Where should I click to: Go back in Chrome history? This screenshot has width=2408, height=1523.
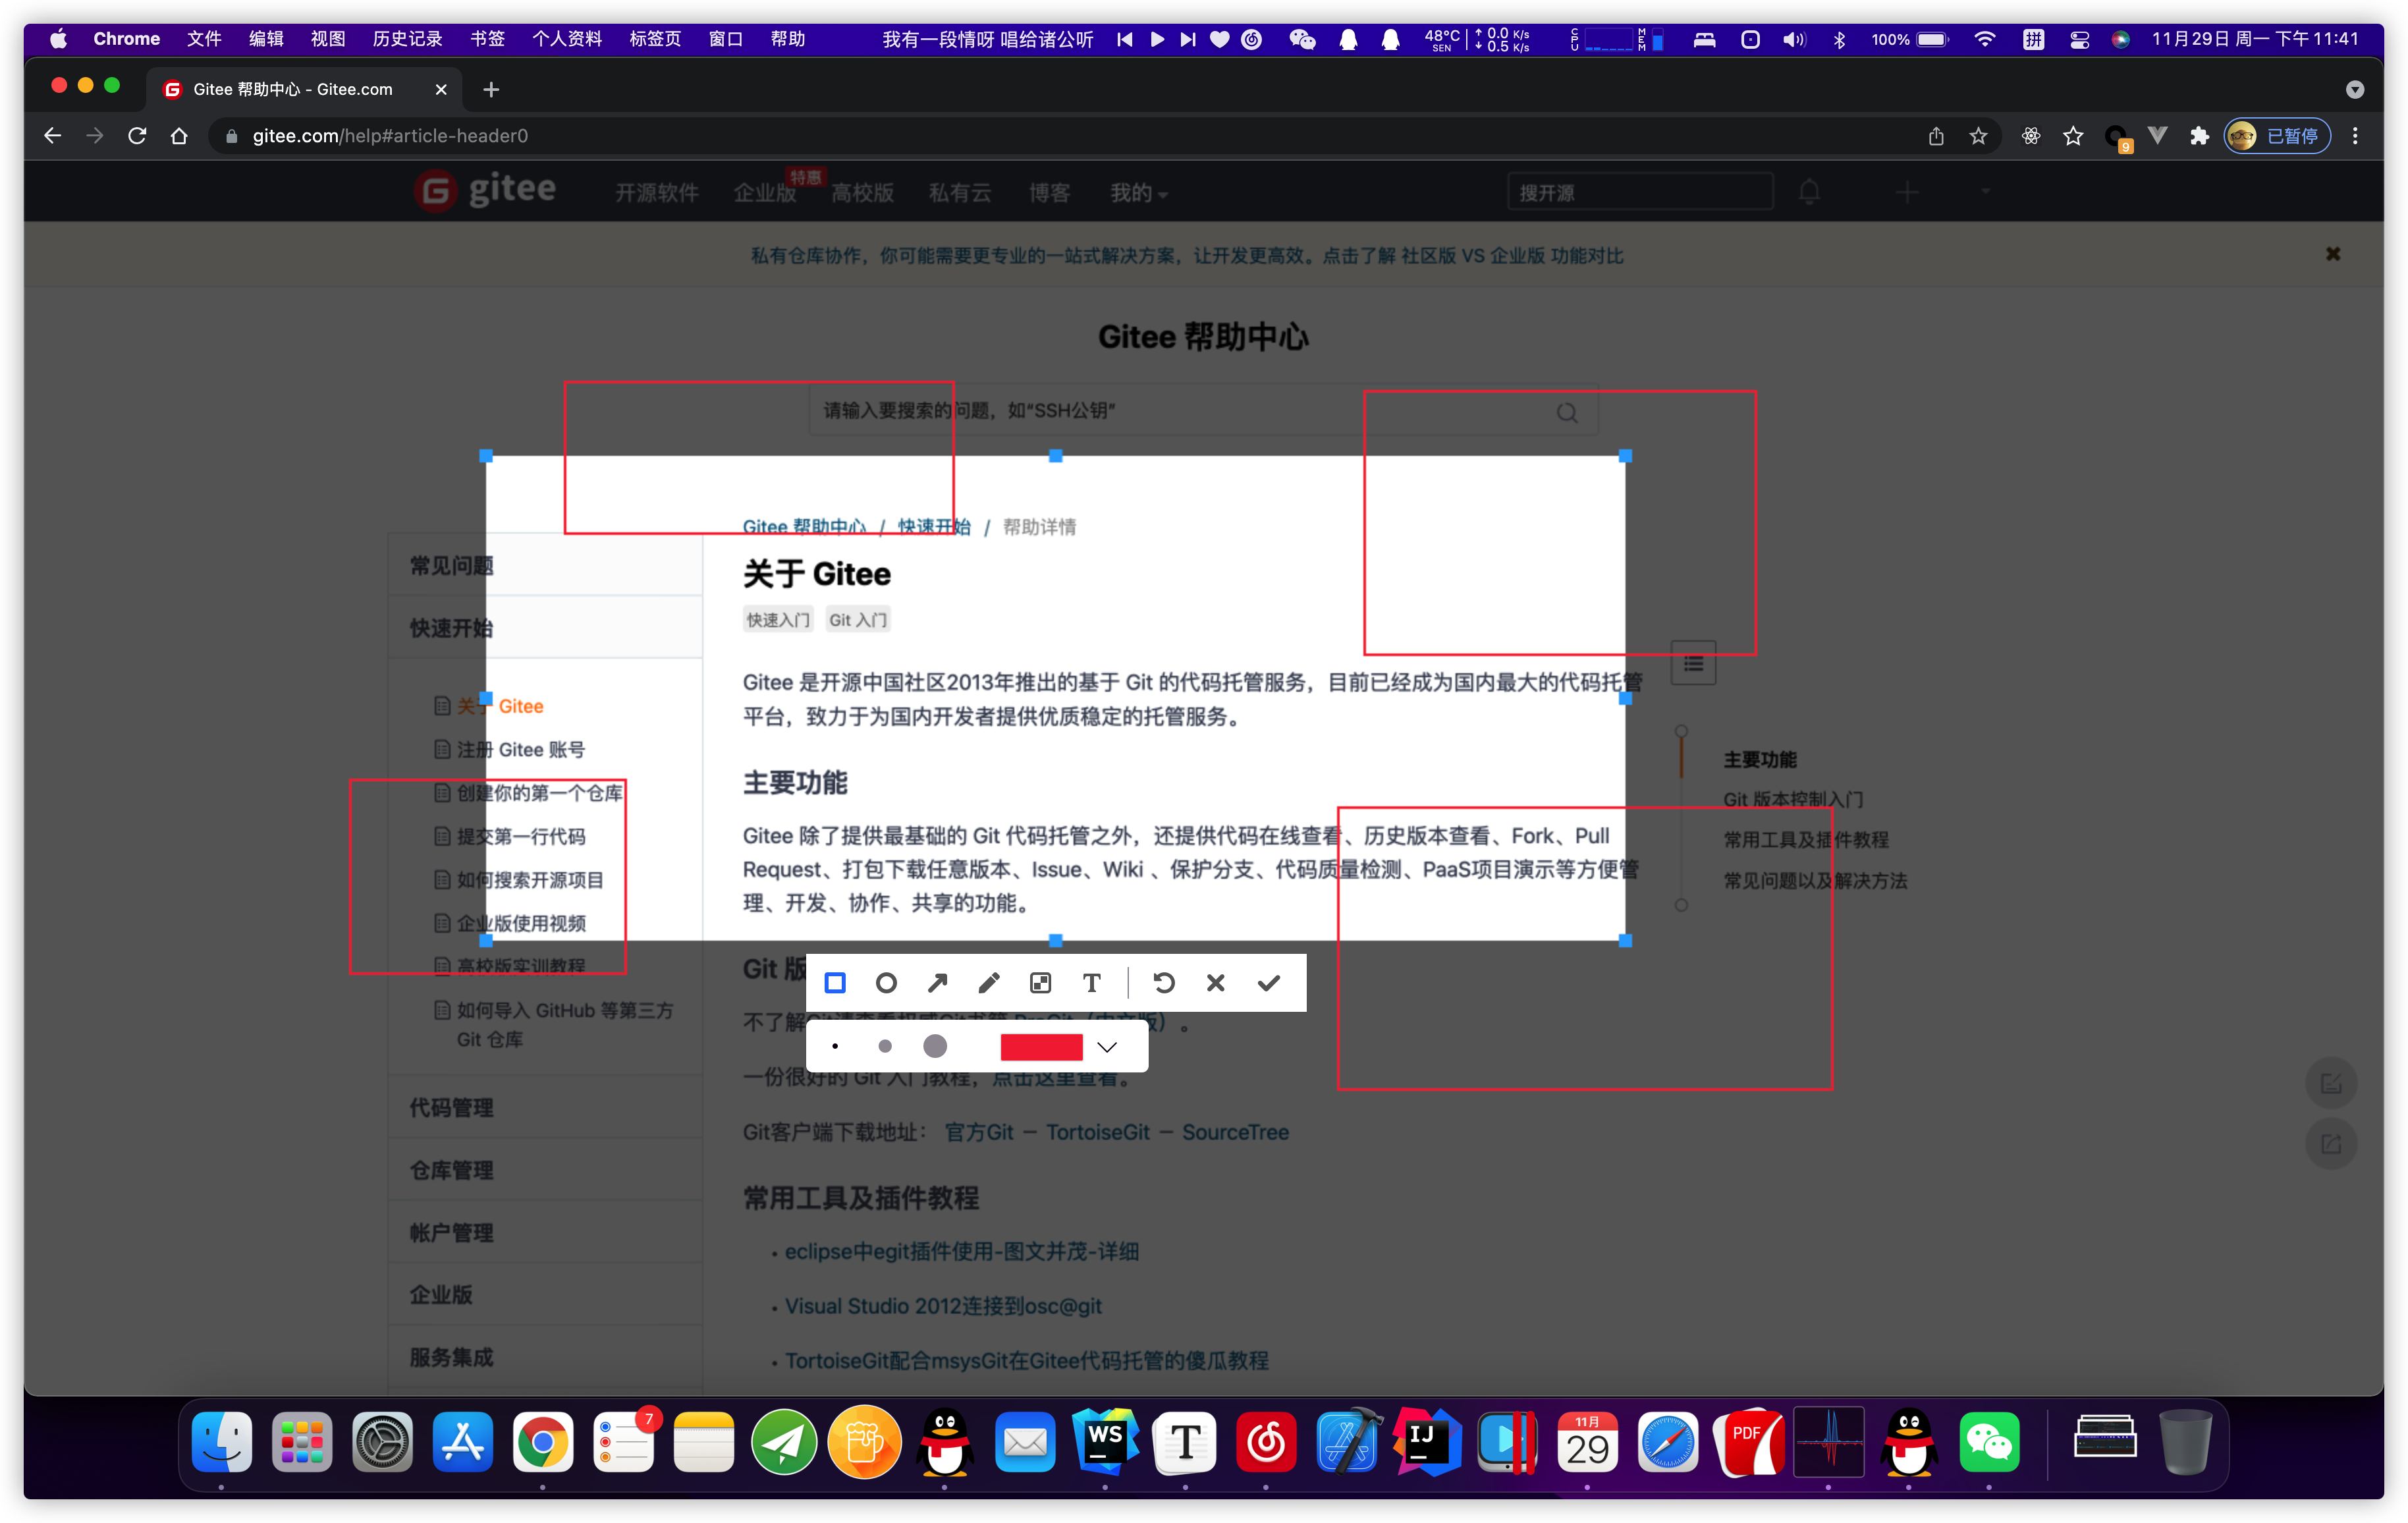(53, 135)
